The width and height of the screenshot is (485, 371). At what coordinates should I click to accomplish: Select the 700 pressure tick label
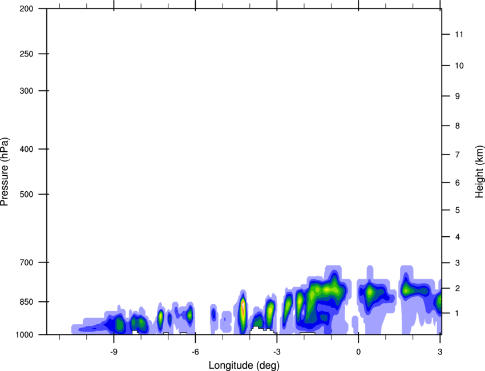[x=26, y=263]
